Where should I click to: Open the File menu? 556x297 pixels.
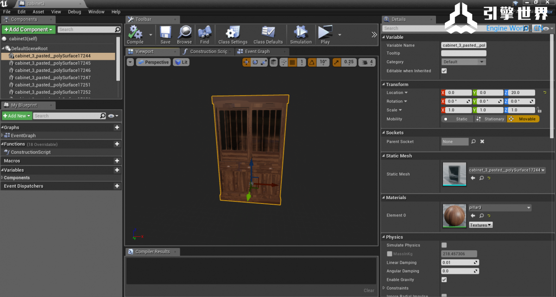pos(6,12)
